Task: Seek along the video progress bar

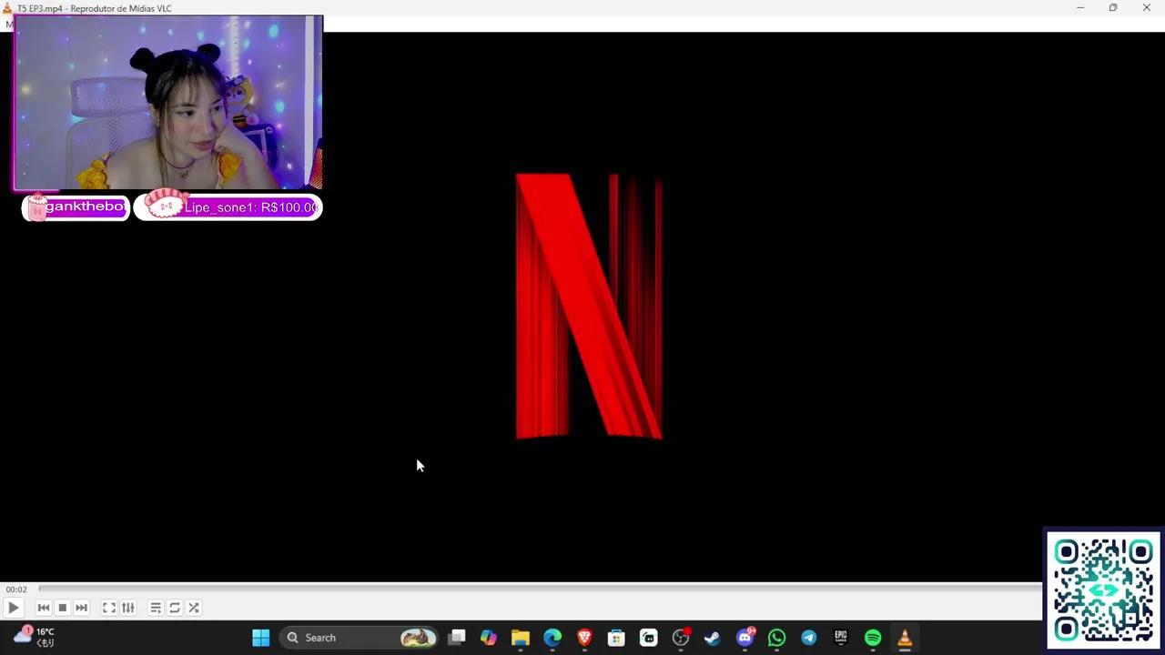Action: coord(540,589)
